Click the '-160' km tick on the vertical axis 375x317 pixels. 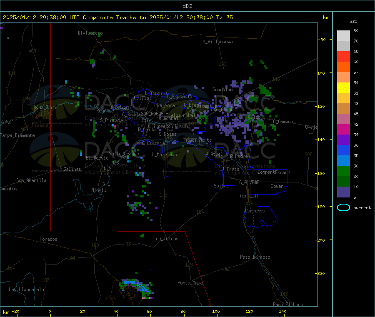coord(321,173)
